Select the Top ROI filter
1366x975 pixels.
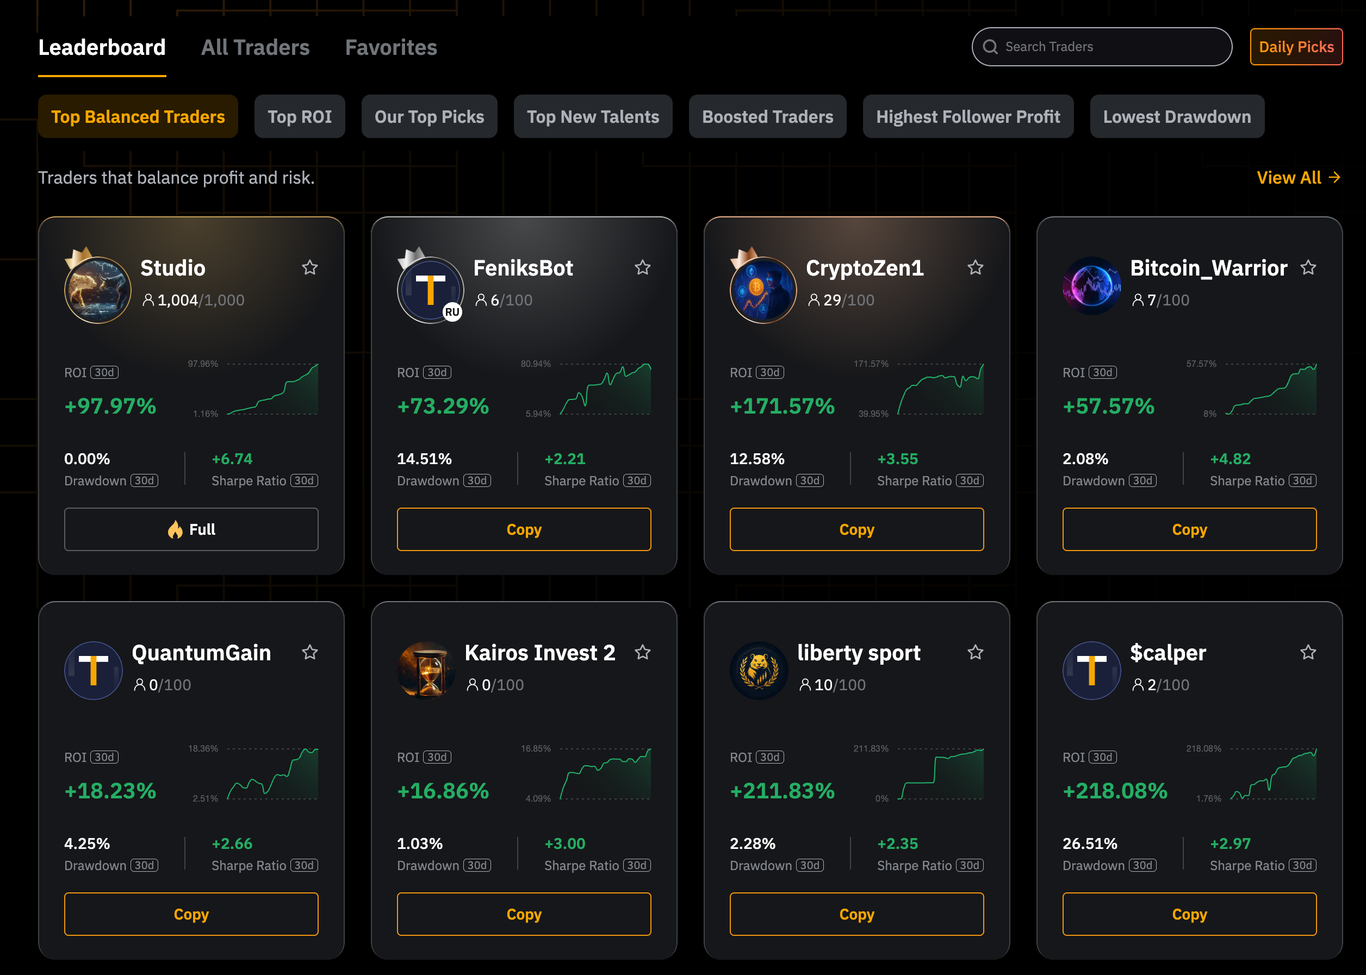[300, 116]
